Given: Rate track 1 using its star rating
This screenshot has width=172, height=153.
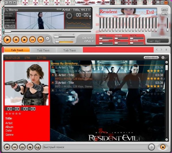Looking at the screenshot, I should (x=155, y=71).
